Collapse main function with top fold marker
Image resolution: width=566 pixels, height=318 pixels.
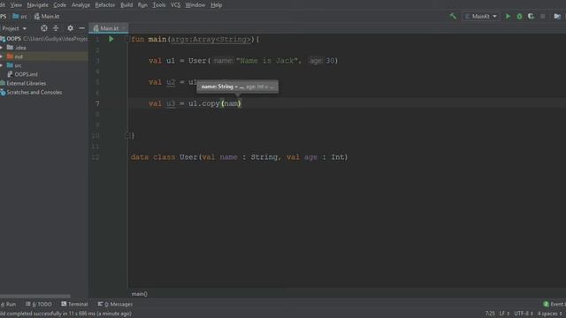(126, 39)
